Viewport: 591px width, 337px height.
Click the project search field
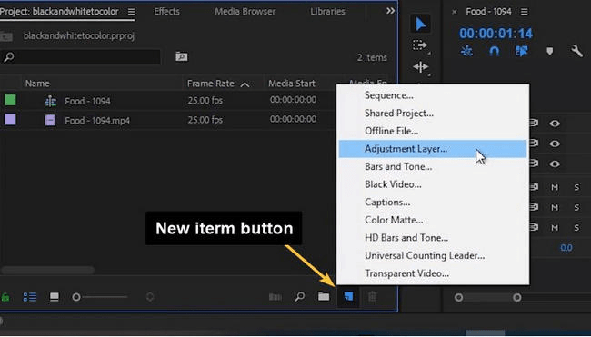[x=80, y=57]
